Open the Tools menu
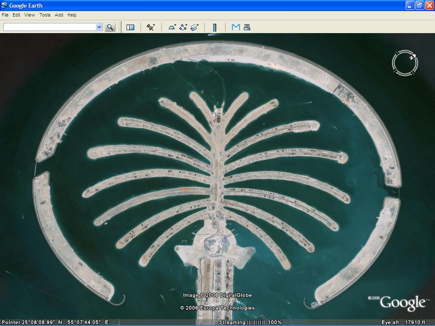 click(x=45, y=15)
